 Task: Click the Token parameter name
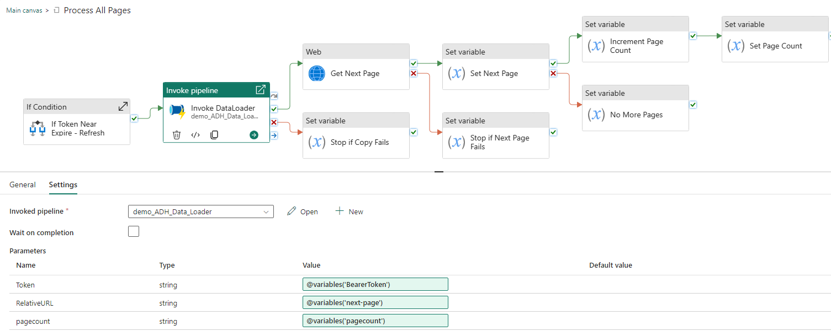click(25, 285)
